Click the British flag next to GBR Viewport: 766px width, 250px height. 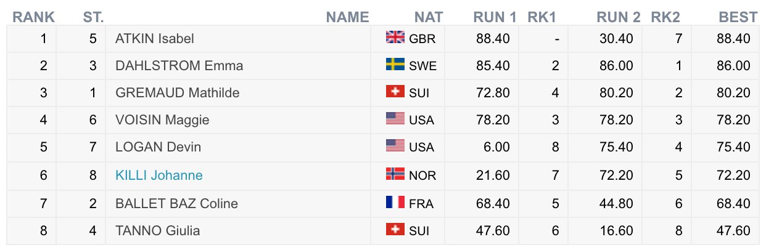click(x=395, y=38)
